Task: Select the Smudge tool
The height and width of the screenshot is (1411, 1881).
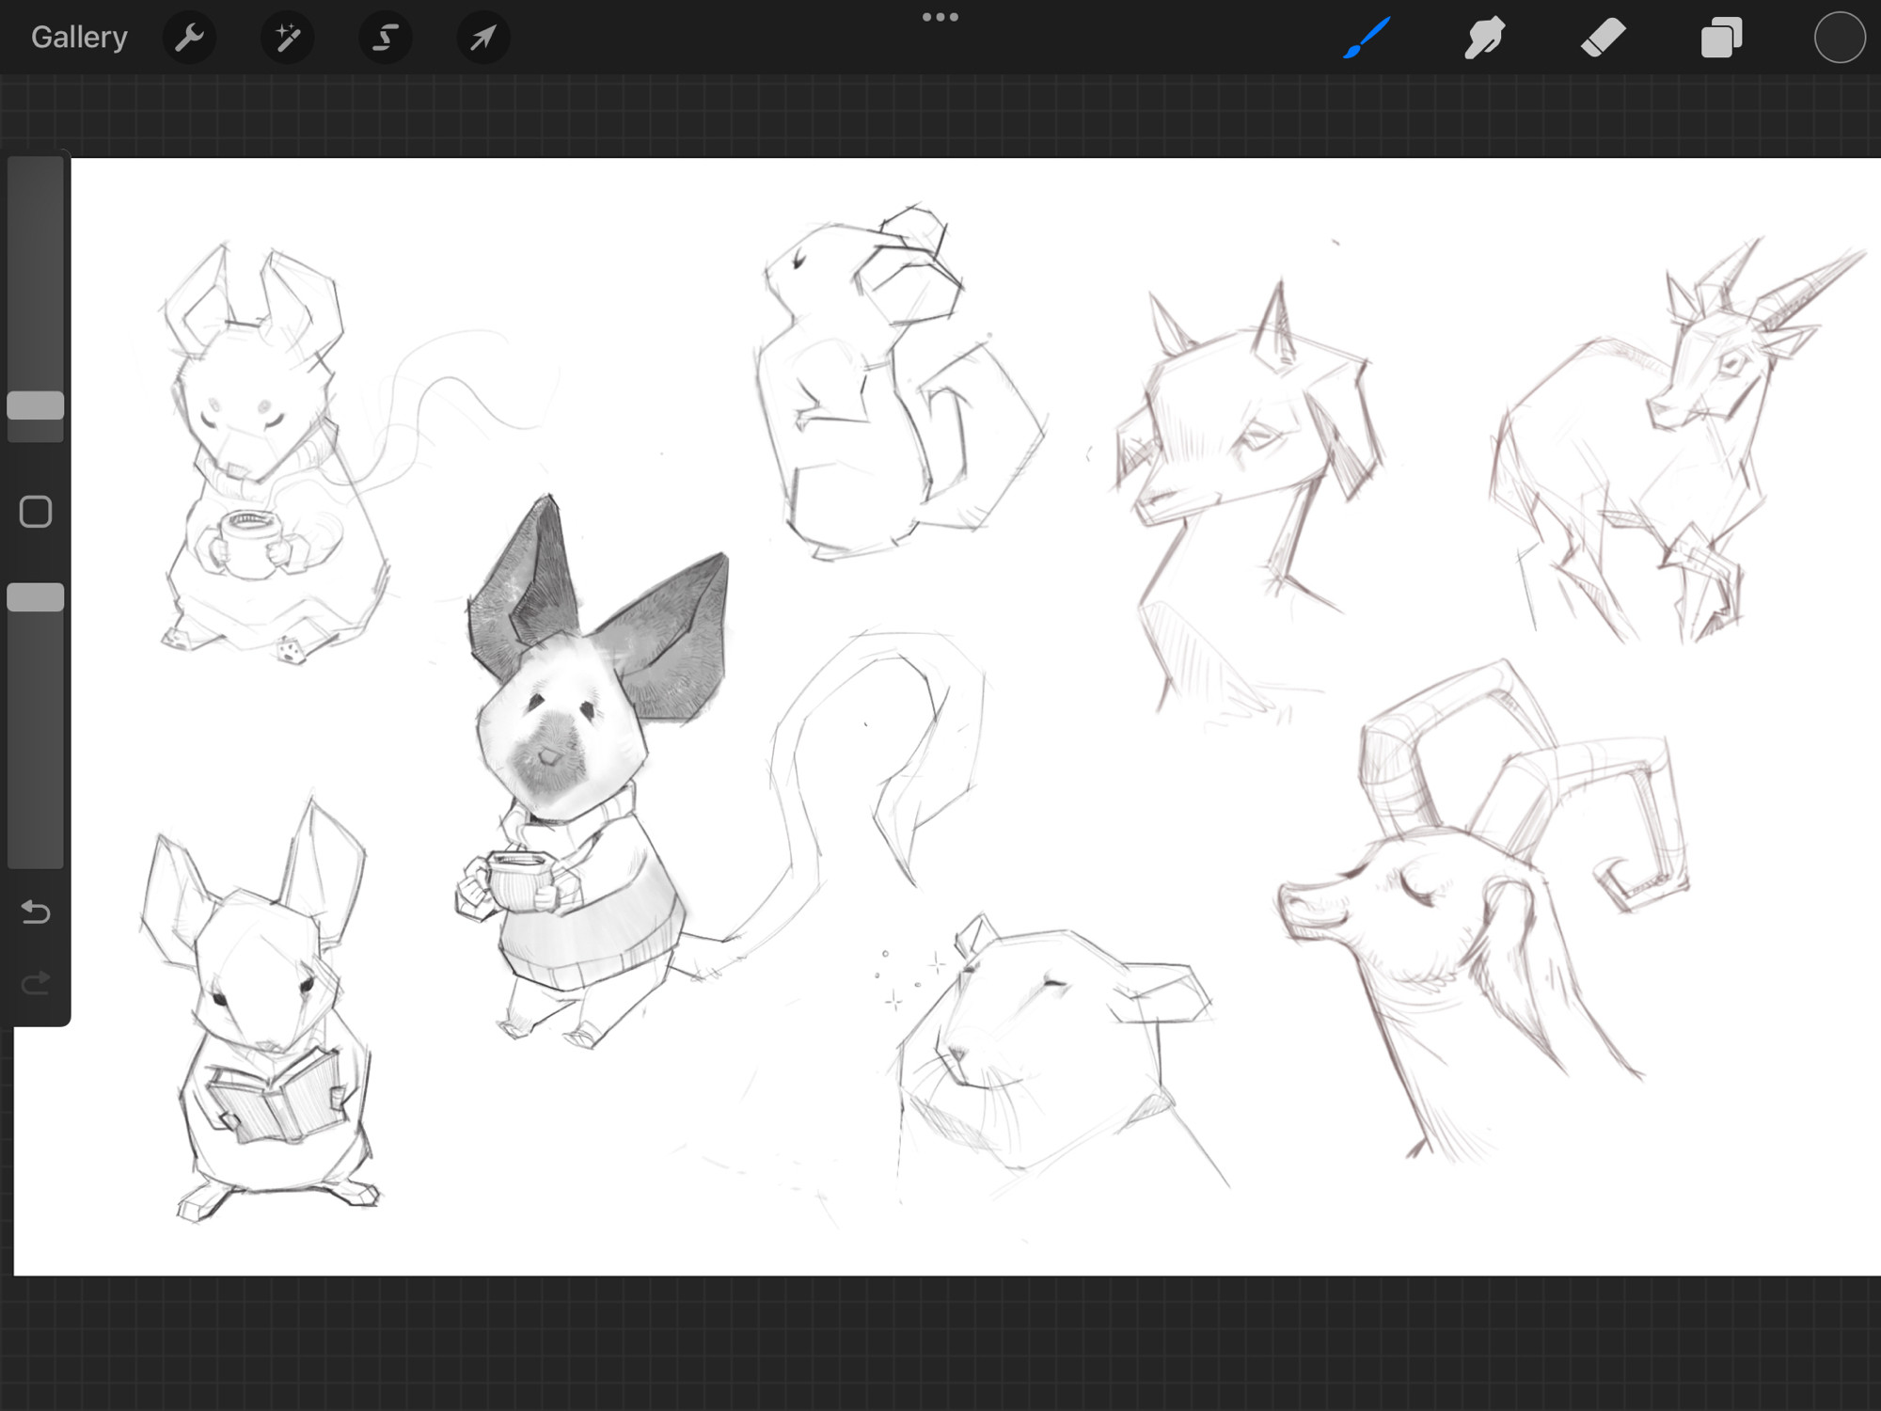Action: 1484,38
